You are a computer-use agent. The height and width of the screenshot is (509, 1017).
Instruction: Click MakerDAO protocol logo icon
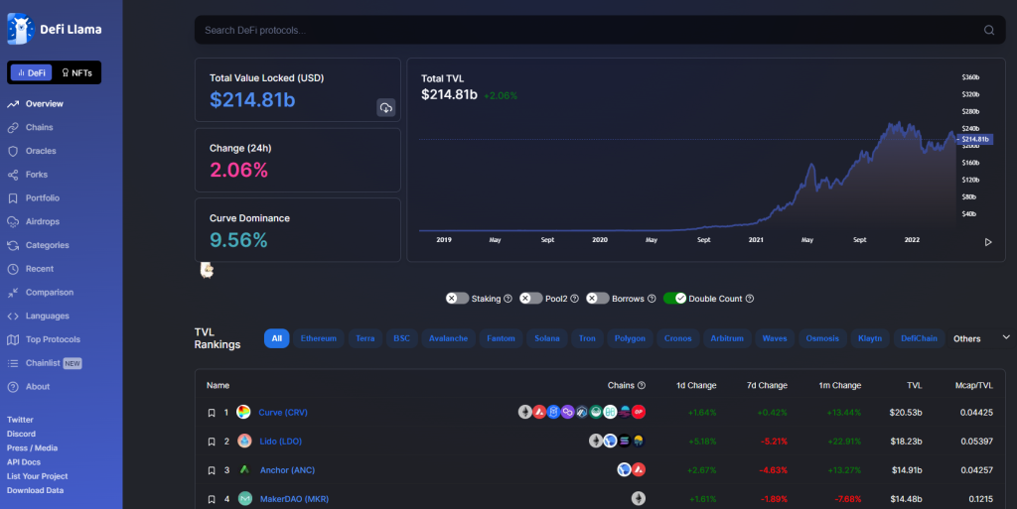(245, 499)
